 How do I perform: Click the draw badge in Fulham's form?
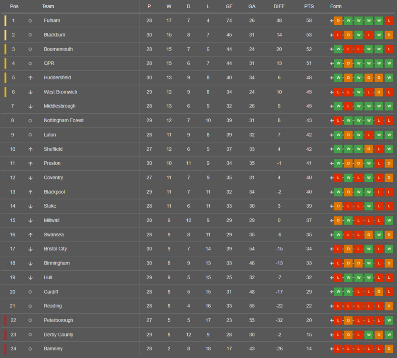[x=338, y=21]
